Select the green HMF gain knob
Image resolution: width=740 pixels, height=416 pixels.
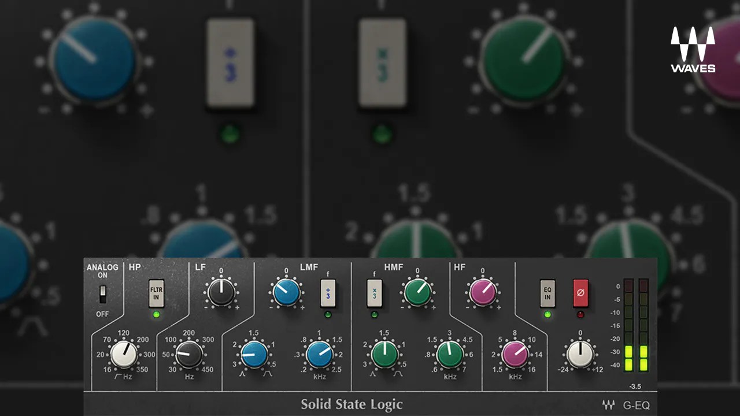(x=418, y=292)
